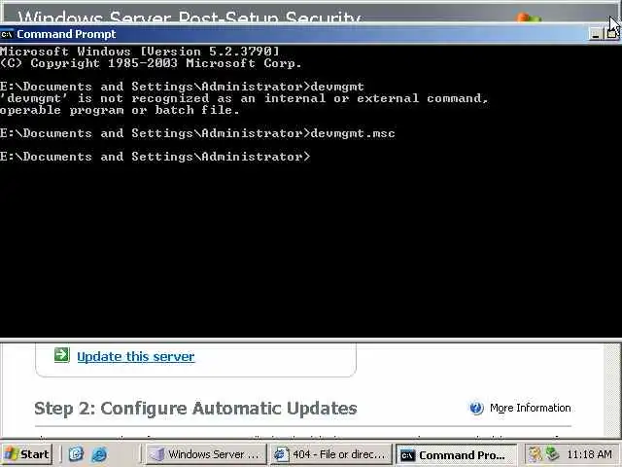Image resolution: width=622 pixels, height=467 pixels.
Task: Click the Microsoft Windows version line
Action: (x=140, y=52)
